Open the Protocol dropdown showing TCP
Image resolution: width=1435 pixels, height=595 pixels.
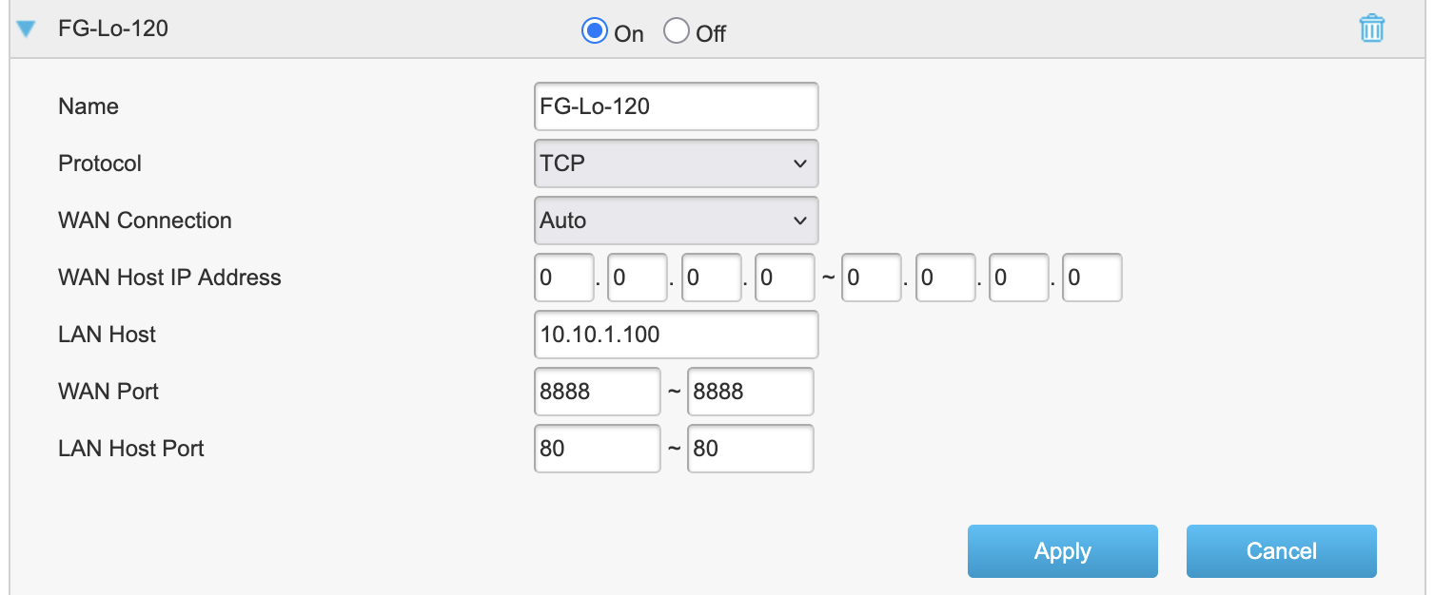pos(676,163)
